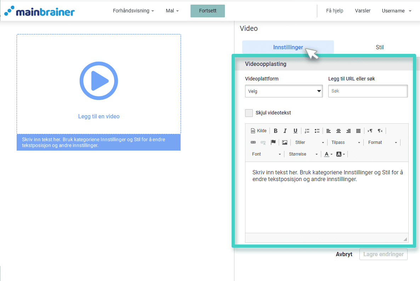This screenshot has height=281, width=420.
Task: Expand the Font dropdown
Action: click(x=266, y=154)
